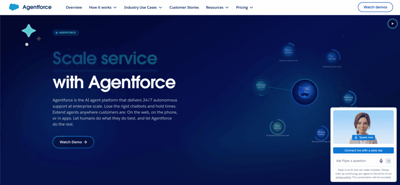
Task: Click the Speak now button
Action: tap(364, 137)
